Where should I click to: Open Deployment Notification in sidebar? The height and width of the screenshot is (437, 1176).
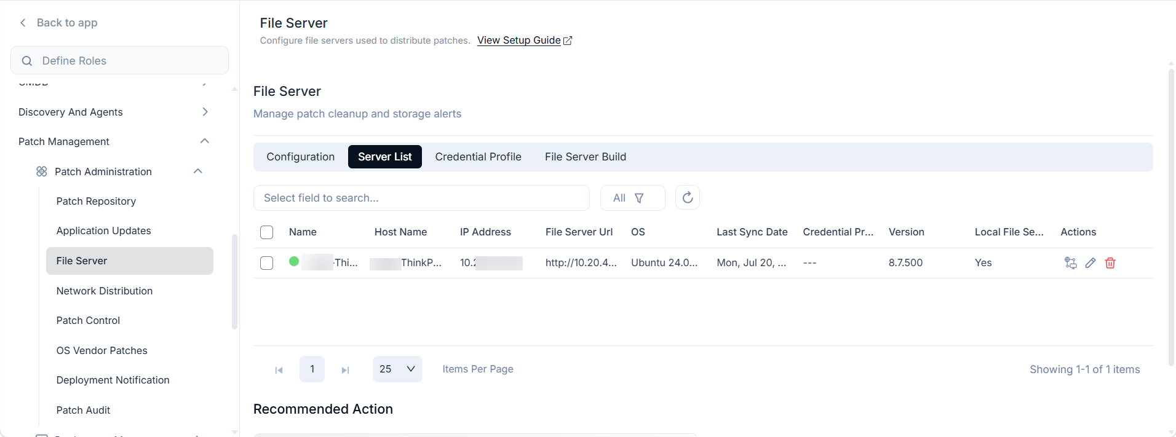click(113, 380)
